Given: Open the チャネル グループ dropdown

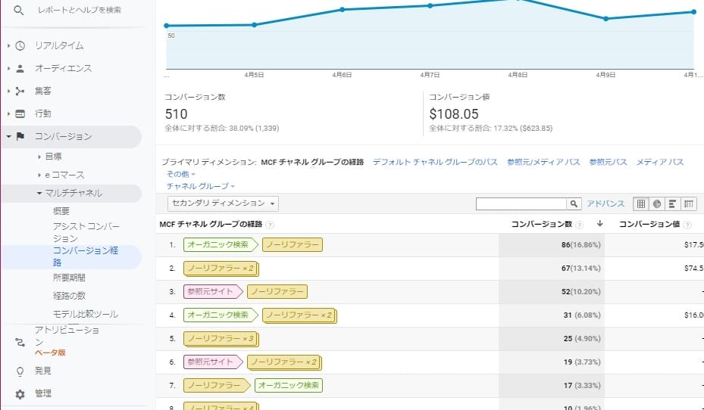Looking at the screenshot, I should point(200,186).
